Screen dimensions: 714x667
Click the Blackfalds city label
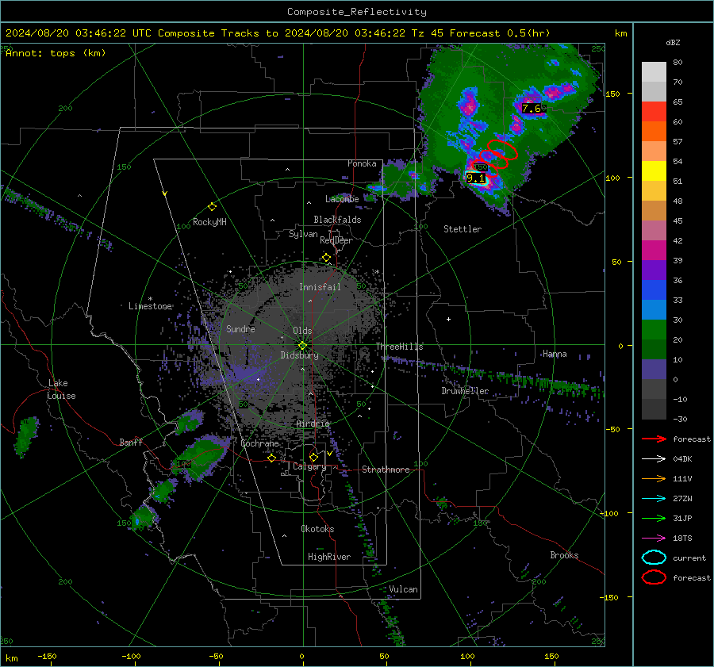[x=337, y=220]
